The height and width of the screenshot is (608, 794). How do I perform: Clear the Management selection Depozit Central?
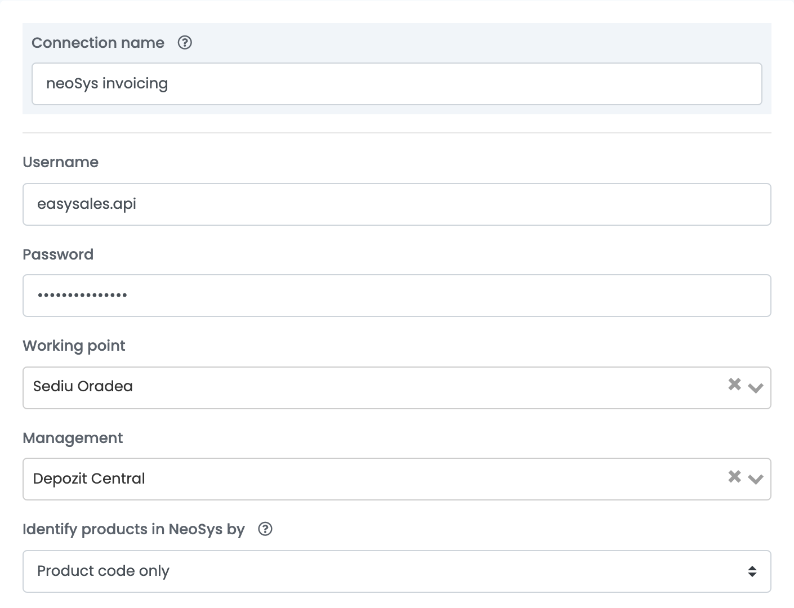tap(734, 477)
